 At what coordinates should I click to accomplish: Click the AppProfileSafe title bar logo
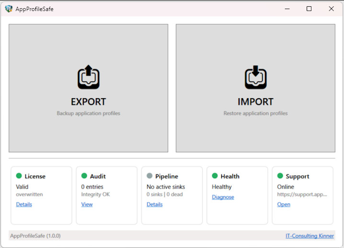tap(9, 9)
